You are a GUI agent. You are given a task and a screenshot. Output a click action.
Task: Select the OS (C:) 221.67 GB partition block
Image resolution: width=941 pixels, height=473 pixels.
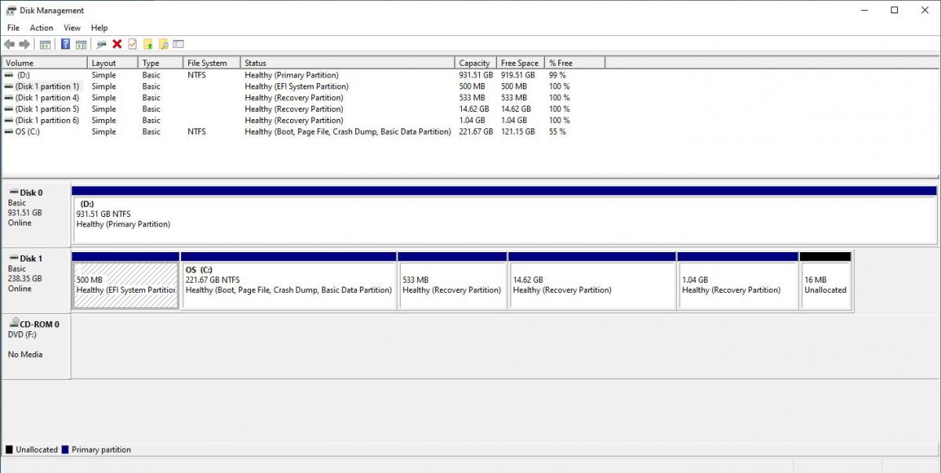pos(289,281)
